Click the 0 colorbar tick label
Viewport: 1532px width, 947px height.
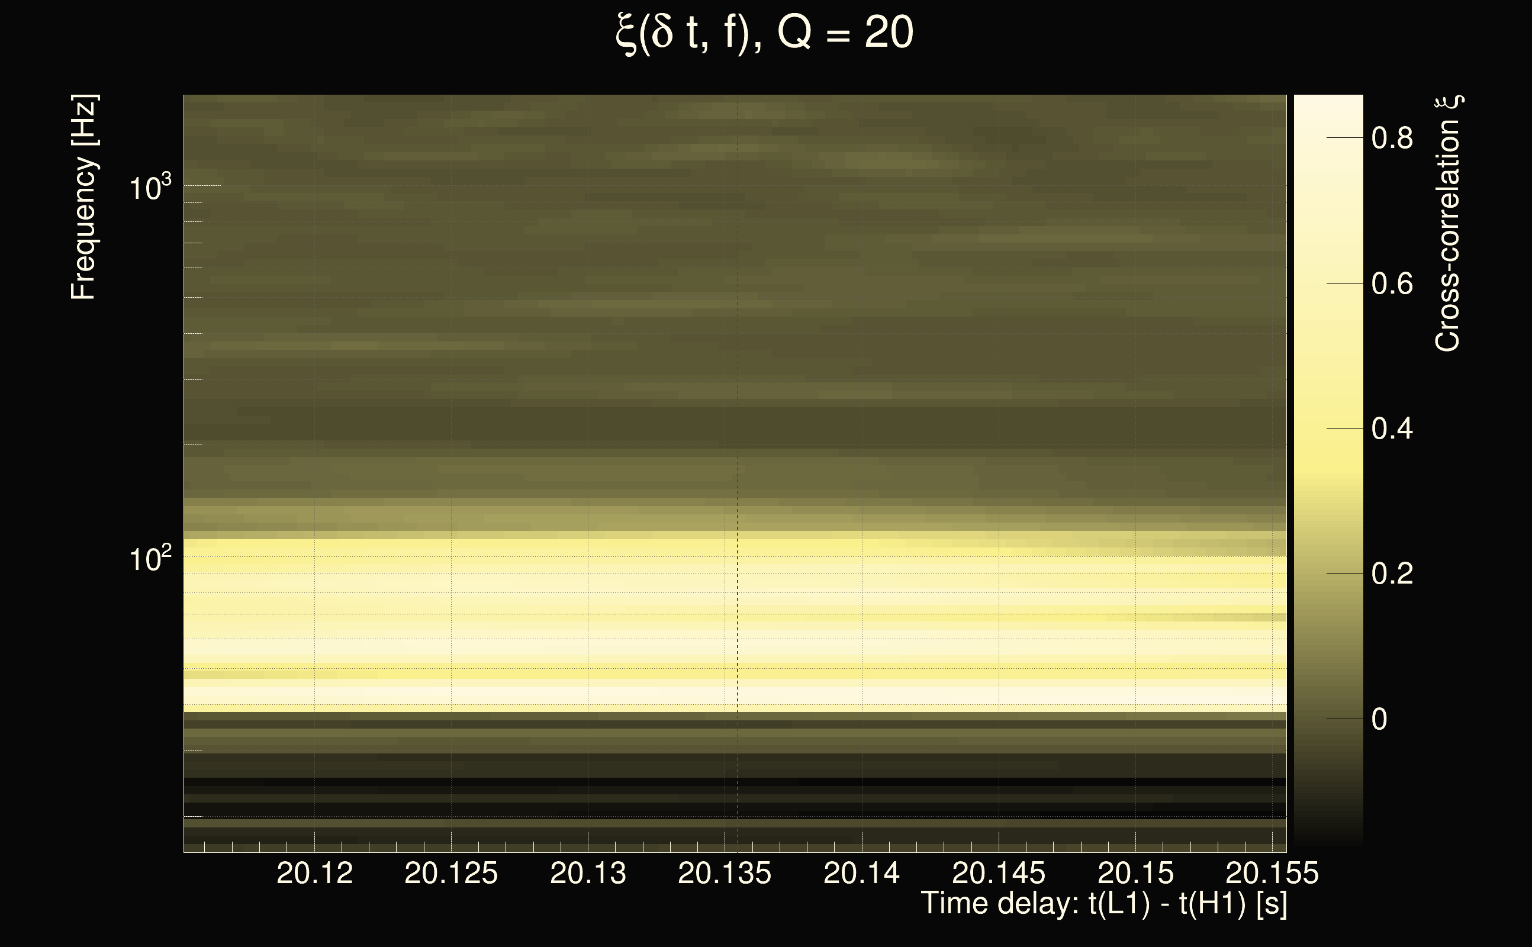click(x=1379, y=719)
